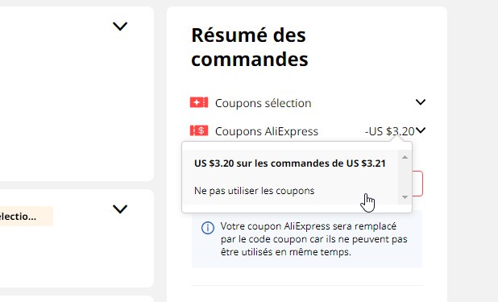Click the blue info banner background
This screenshot has width=498, height=302.
[x=307, y=239]
